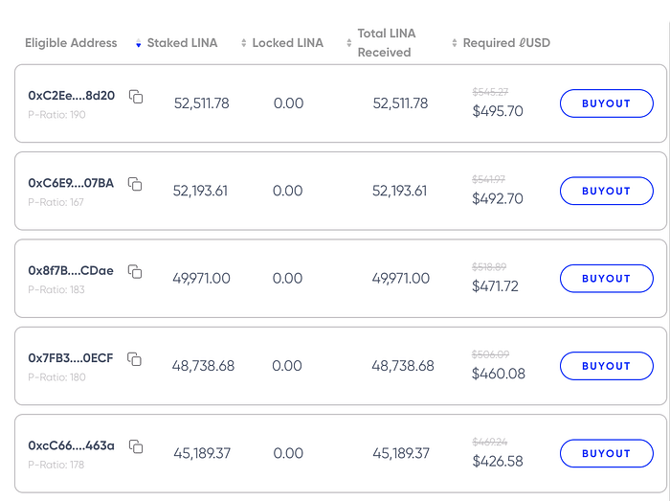Copy address 0x8f7B....CDae

coord(135,271)
